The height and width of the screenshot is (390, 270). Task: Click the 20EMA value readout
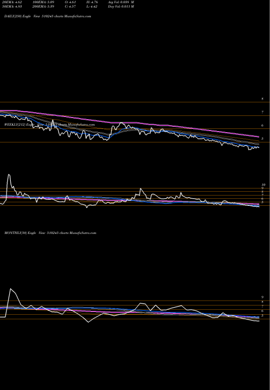pyautogui.click(x=12, y=2)
